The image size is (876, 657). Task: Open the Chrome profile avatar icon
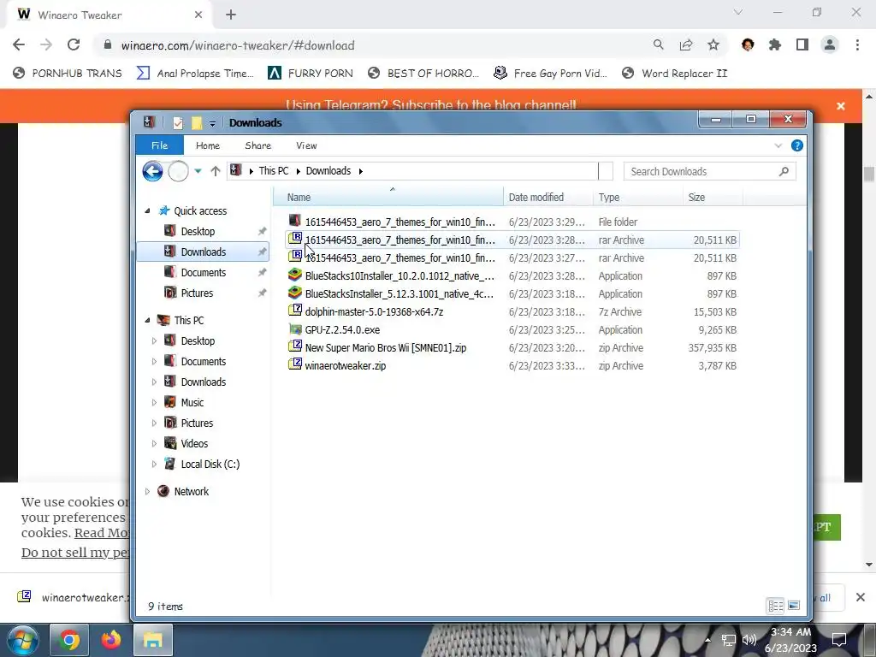coord(830,45)
